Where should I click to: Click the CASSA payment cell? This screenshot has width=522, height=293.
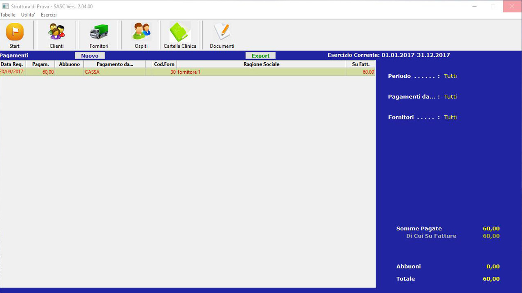pos(115,72)
